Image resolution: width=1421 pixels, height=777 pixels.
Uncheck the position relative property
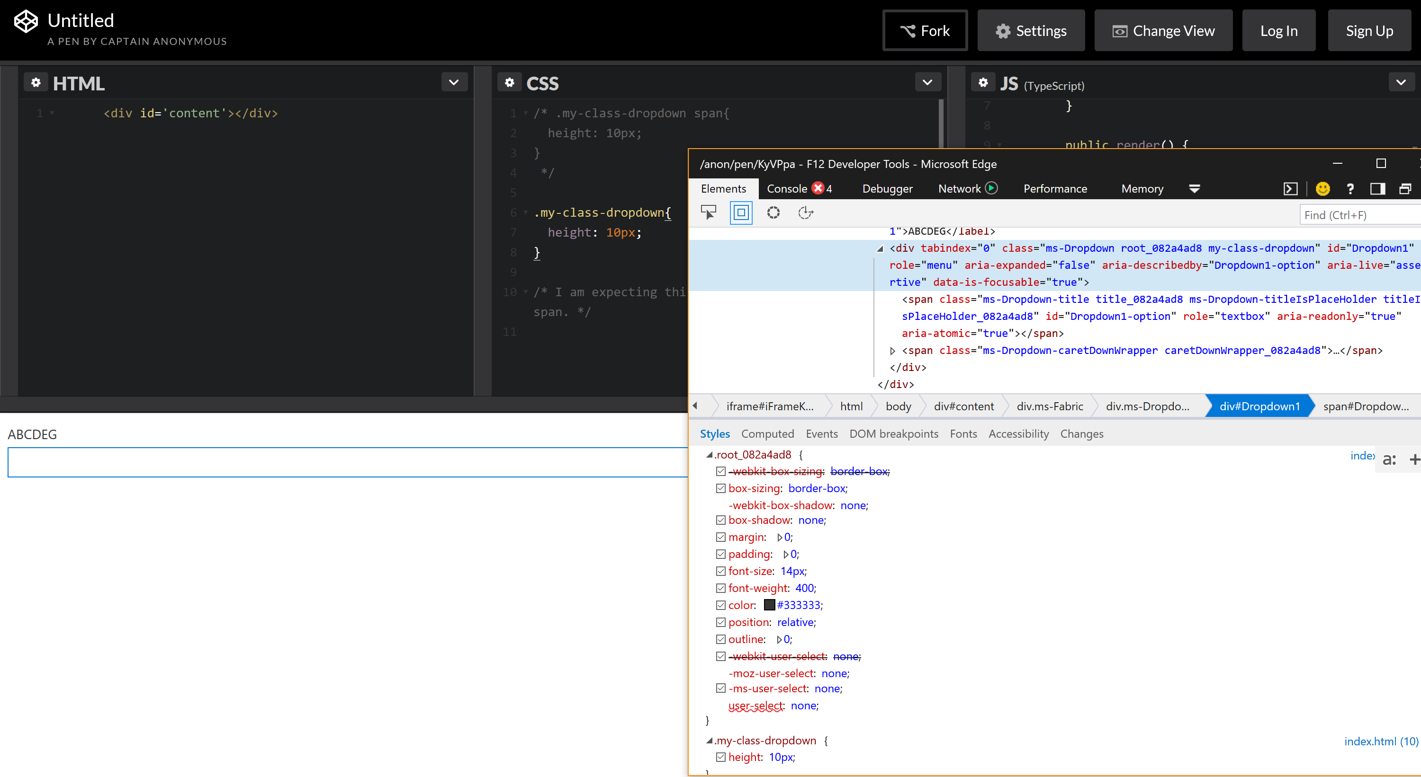point(720,622)
